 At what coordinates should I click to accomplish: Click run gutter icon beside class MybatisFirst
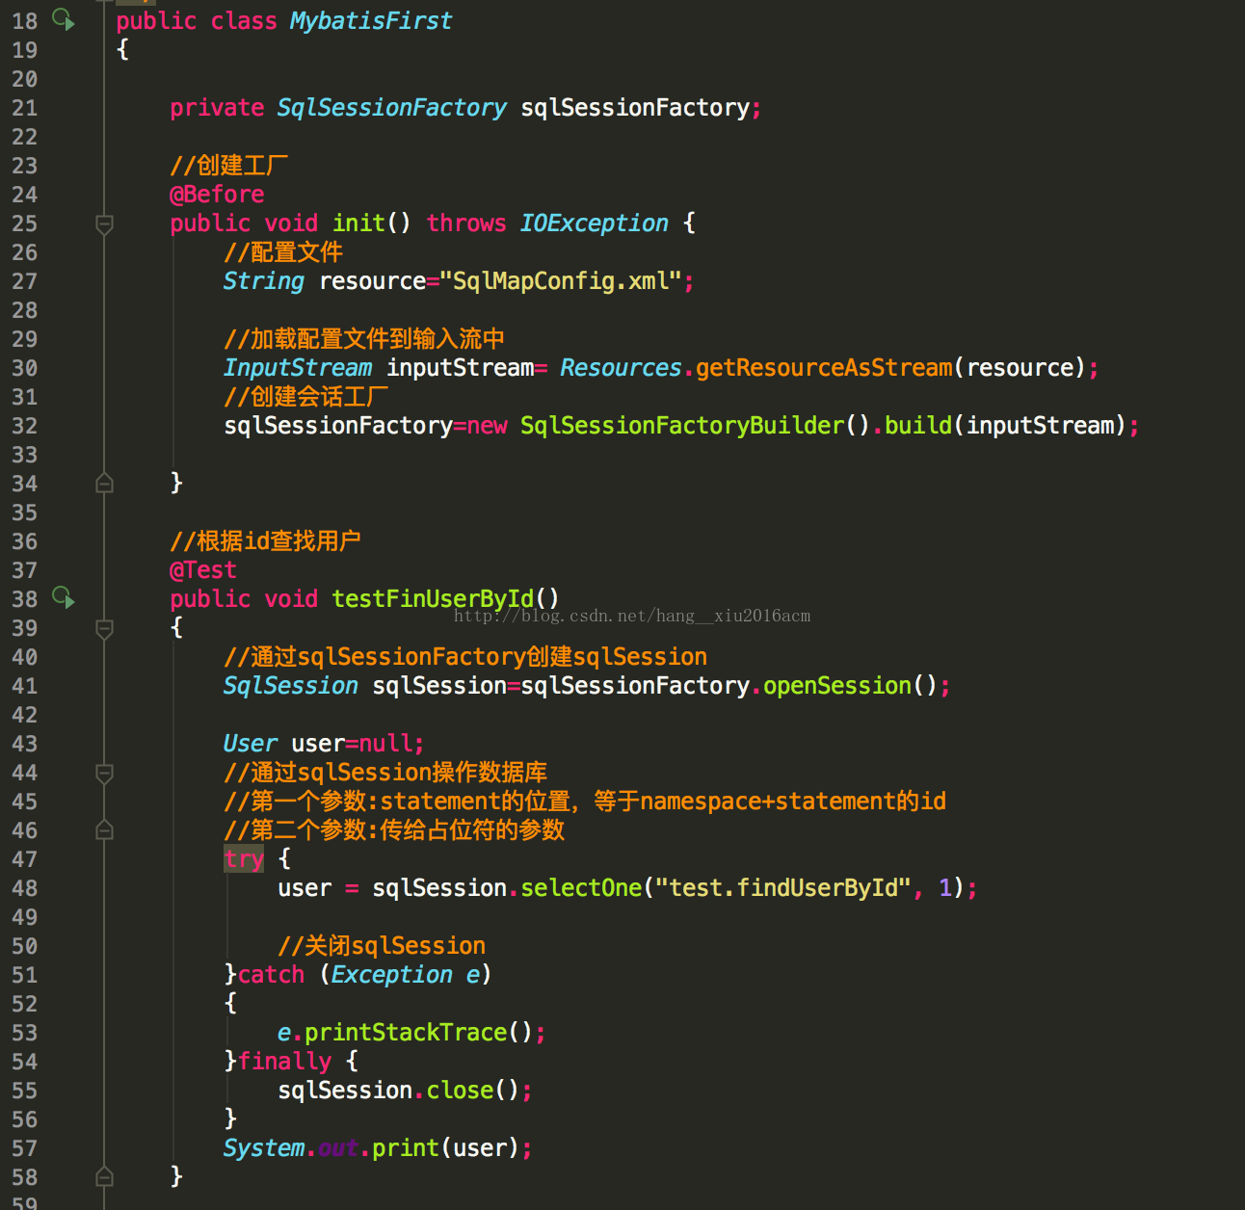coord(64,19)
